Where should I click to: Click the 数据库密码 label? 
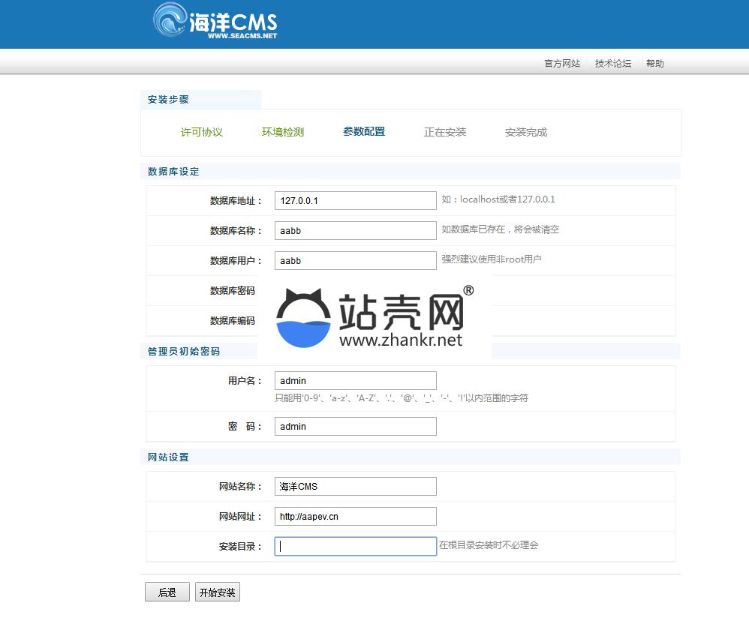[x=233, y=291]
